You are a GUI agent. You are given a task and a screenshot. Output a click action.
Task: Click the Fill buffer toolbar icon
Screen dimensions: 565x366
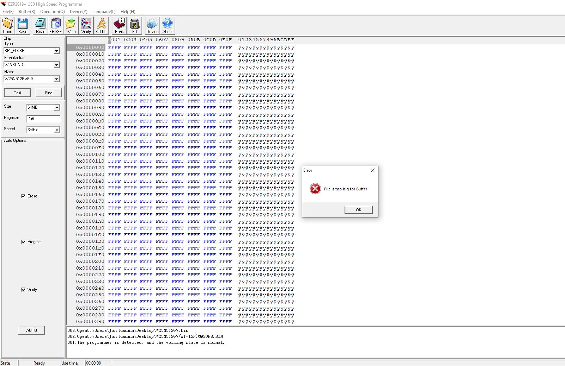pos(134,26)
